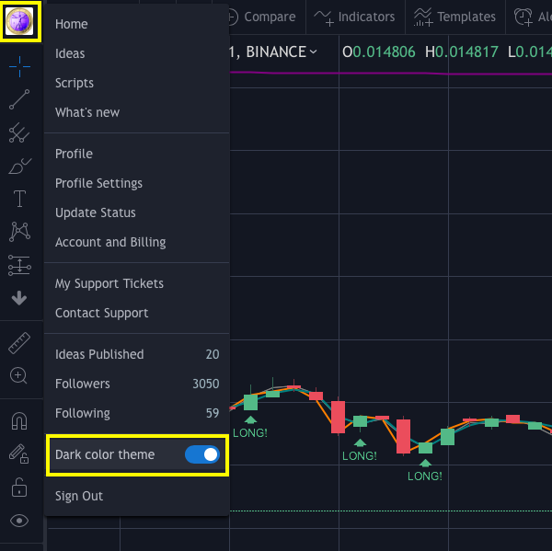Toggle lock all drawing tools padlock
The width and height of the screenshot is (552, 551).
pyautogui.click(x=19, y=488)
